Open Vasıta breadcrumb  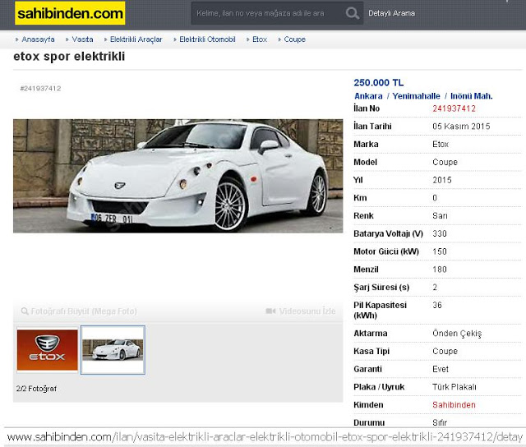(x=82, y=39)
